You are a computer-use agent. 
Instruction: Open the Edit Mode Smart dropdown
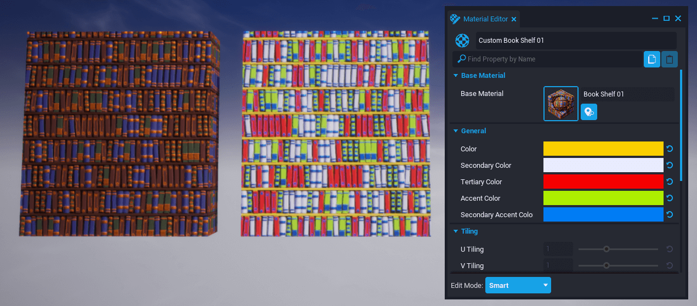coord(518,285)
